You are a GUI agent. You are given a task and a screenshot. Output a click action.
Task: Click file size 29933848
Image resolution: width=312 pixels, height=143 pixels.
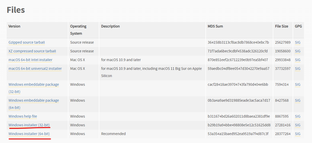click(x=283, y=60)
